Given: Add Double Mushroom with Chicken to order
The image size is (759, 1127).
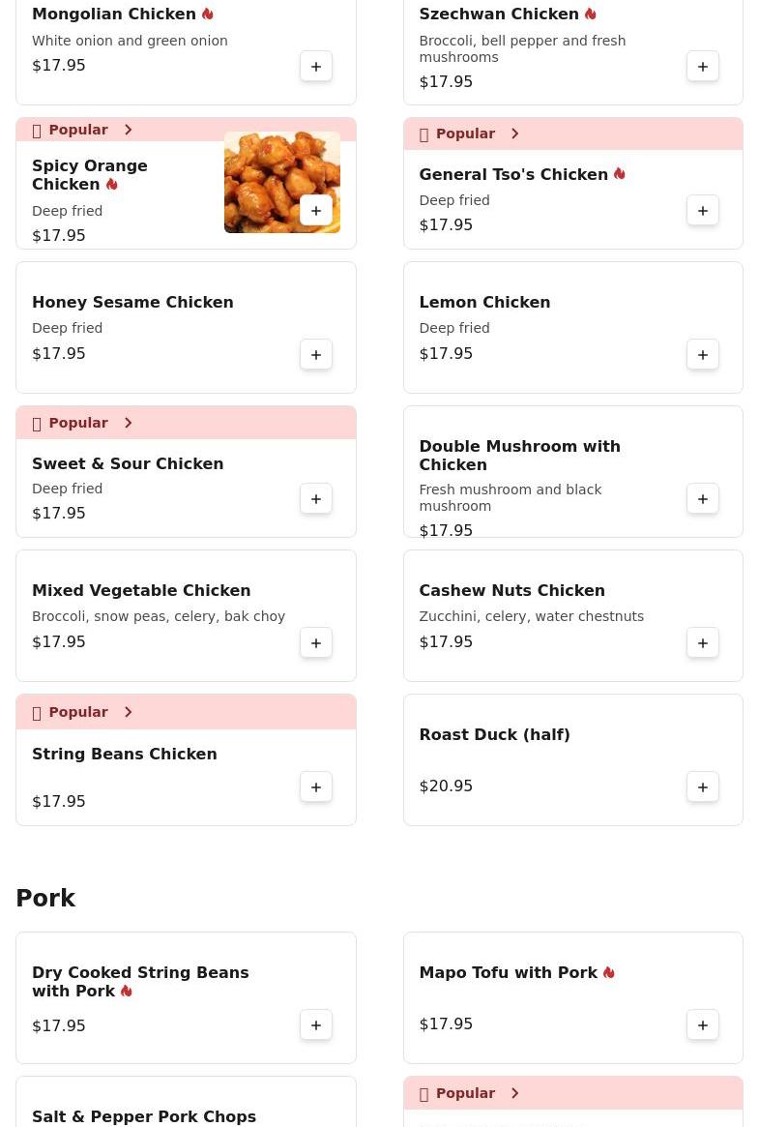Looking at the screenshot, I should coord(703,499).
